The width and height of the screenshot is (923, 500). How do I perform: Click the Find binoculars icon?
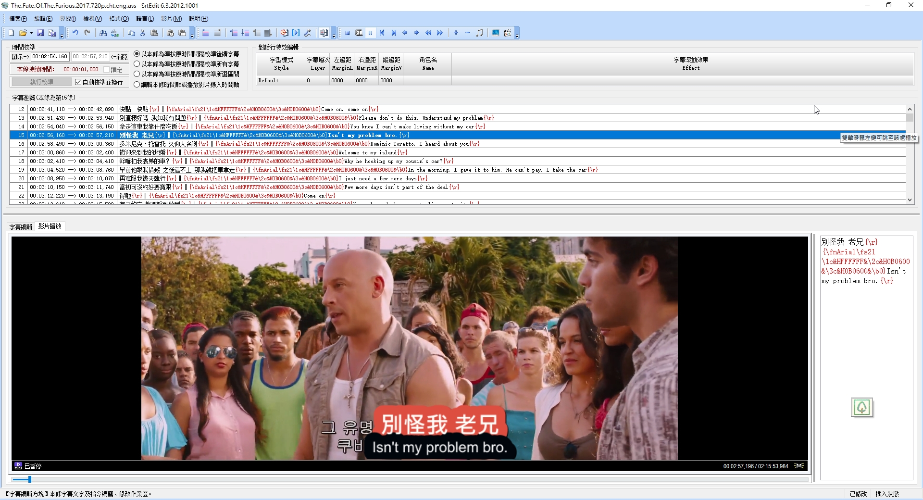103,33
